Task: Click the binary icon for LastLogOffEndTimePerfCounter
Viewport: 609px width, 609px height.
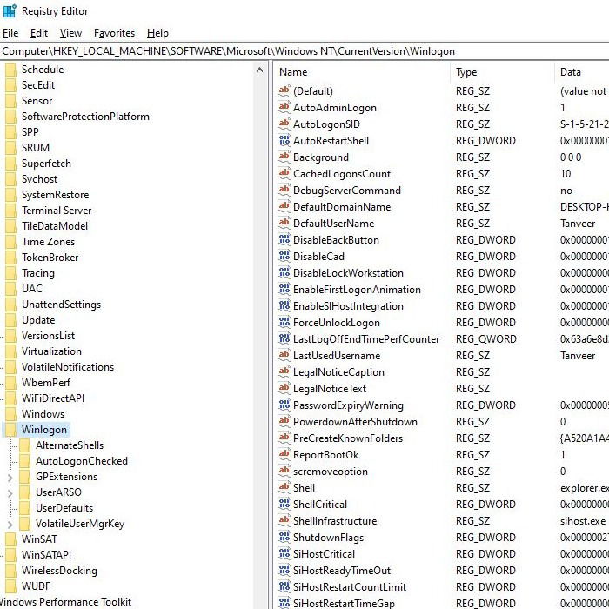Action: [x=284, y=338]
